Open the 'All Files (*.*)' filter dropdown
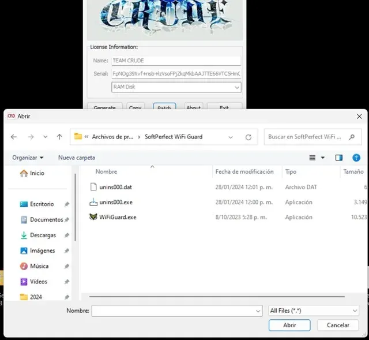This screenshot has width=369, height=340. click(x=314, y=311)
